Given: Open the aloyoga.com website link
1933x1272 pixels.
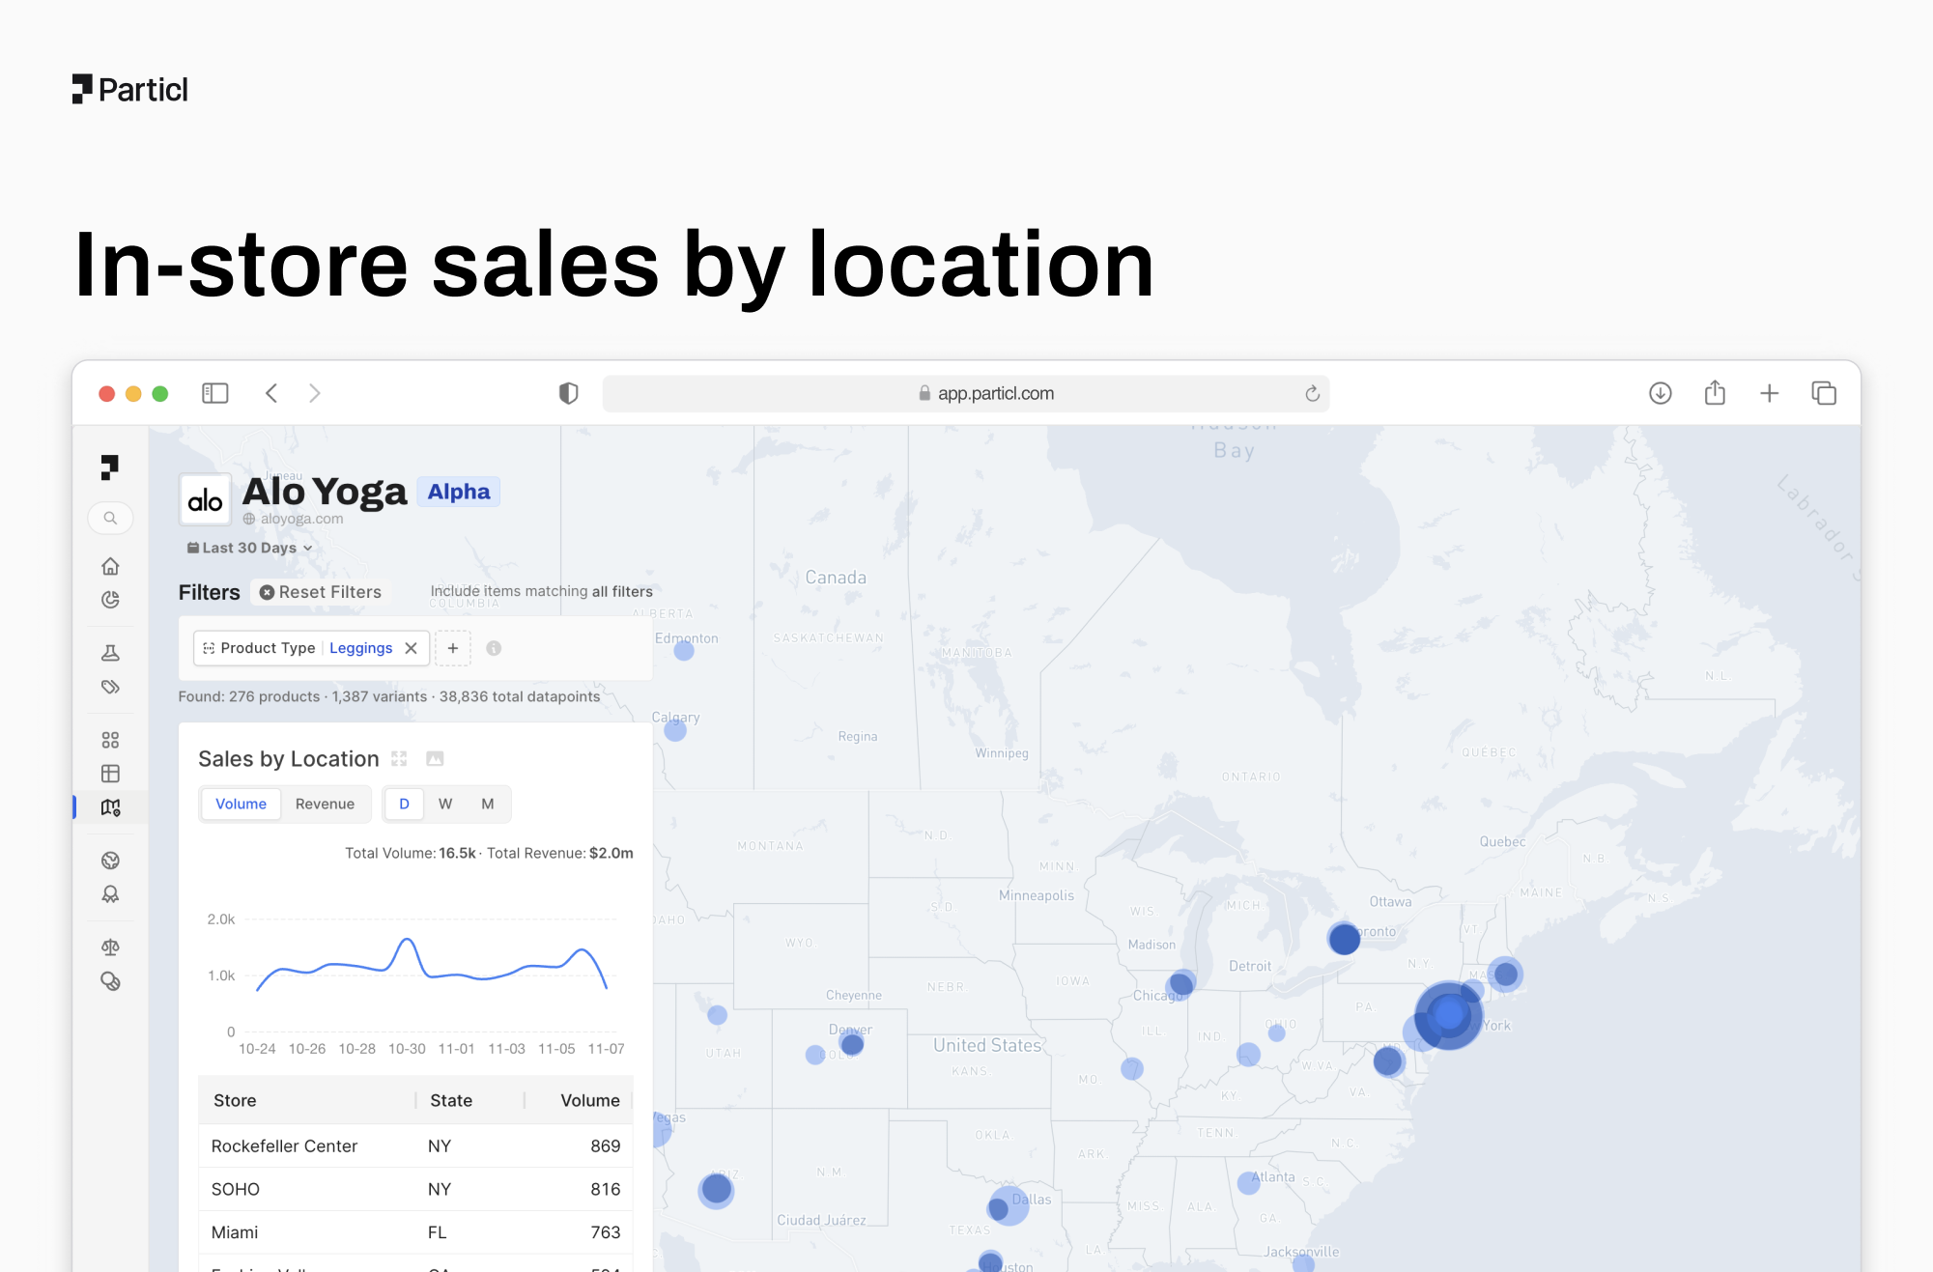Looking at the screenshot, I should point(301,519).
